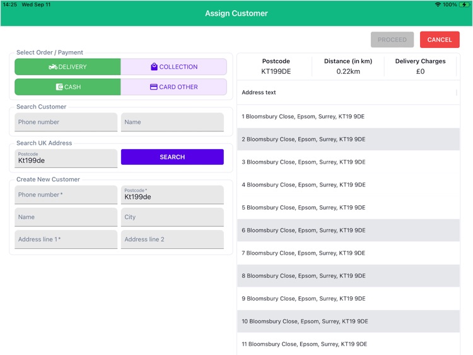
Task: Tap the motorbike icon on Delivery
Action: coord(53,67)
